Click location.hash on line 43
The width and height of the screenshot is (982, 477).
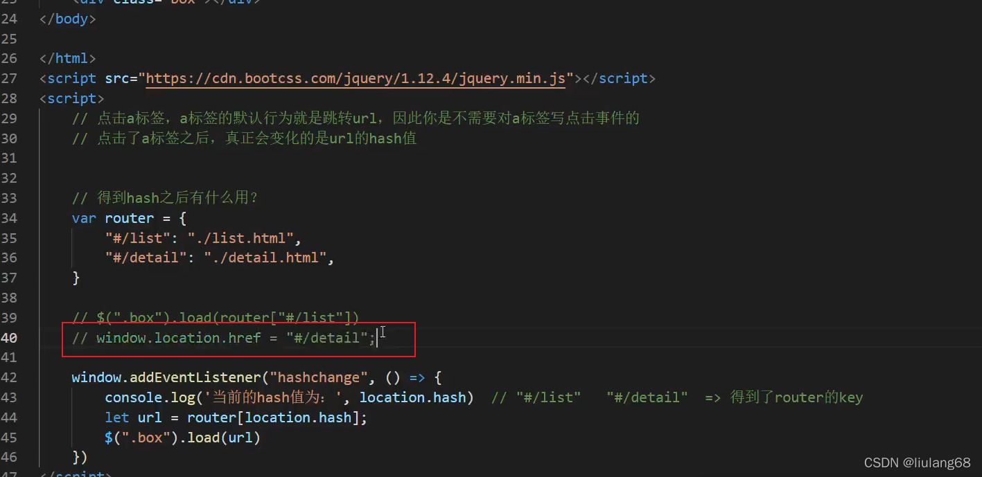pos(412,397)
